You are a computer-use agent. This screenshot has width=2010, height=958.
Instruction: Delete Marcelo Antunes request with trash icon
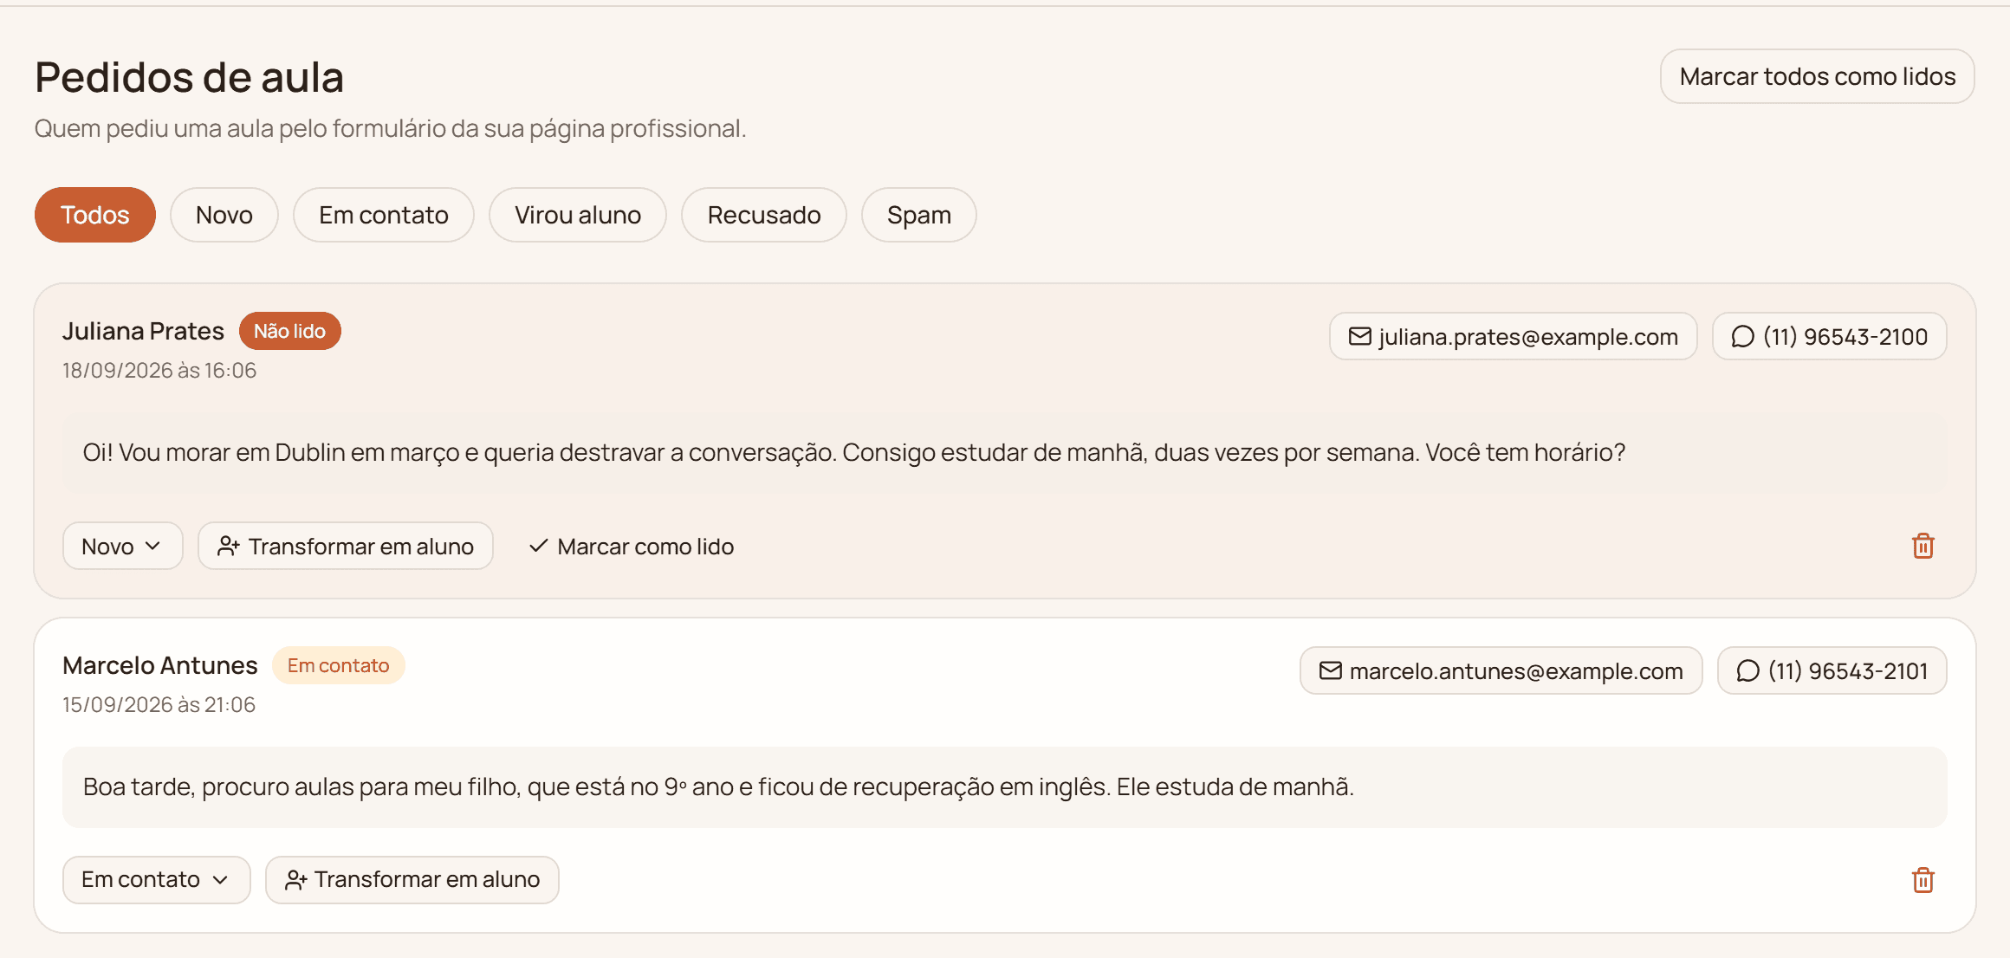1922,880
